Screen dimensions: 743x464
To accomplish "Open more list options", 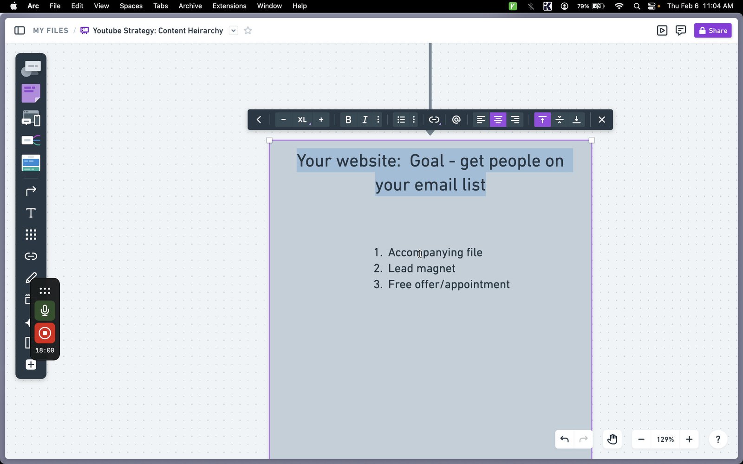I will point(414,120).
